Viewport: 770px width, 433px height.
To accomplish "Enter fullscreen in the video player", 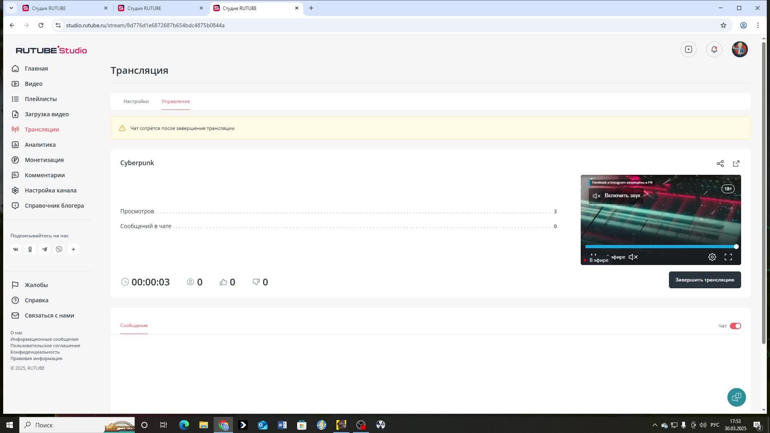I will pyautogui.click(x=728, y=257).
